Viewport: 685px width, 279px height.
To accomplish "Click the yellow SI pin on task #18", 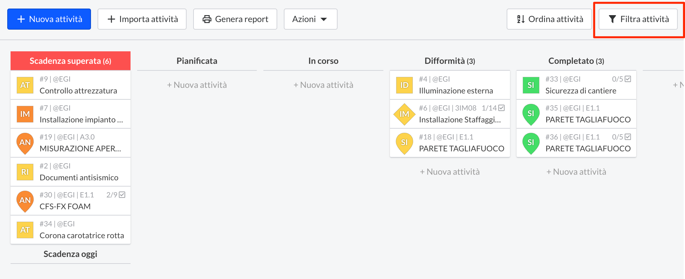I will [404, 143].
